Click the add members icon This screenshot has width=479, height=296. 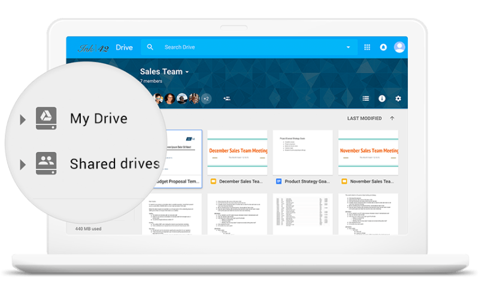click(227, 98)
